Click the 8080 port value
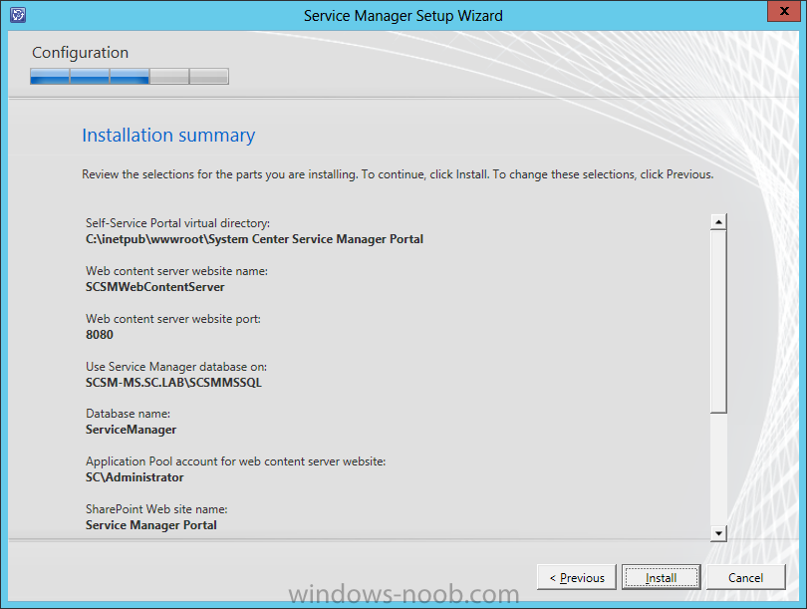Screen dimensions: 807x609 (100, 335)
